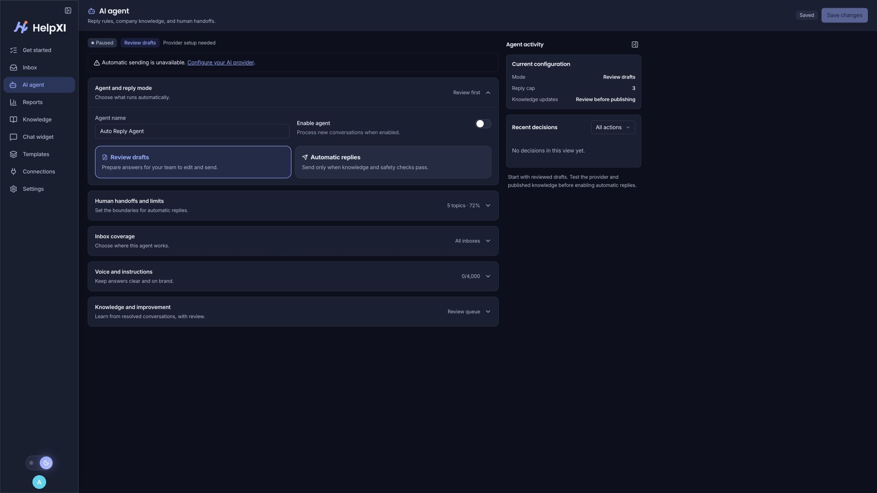Open the All actions dropdown
877x493 pixels.
(x=613, y=127)
